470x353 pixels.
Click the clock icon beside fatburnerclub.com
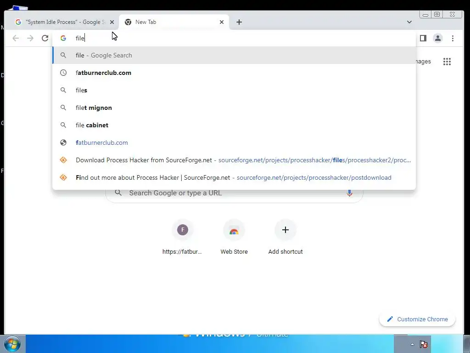point(63,73)
